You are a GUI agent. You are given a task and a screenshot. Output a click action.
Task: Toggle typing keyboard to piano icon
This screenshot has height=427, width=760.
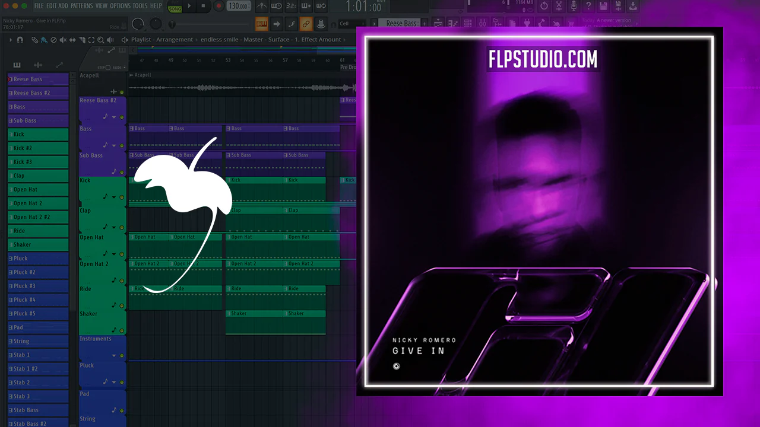click(x=262, y=24)
